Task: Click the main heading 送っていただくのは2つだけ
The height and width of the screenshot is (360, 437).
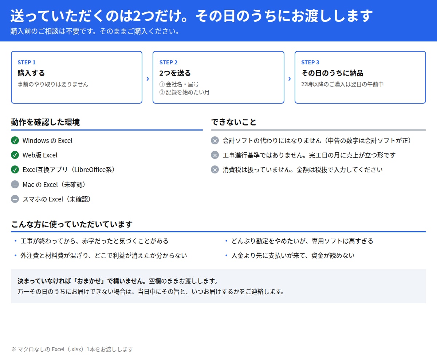Action: pyautogui.click(x=192, y=16)
